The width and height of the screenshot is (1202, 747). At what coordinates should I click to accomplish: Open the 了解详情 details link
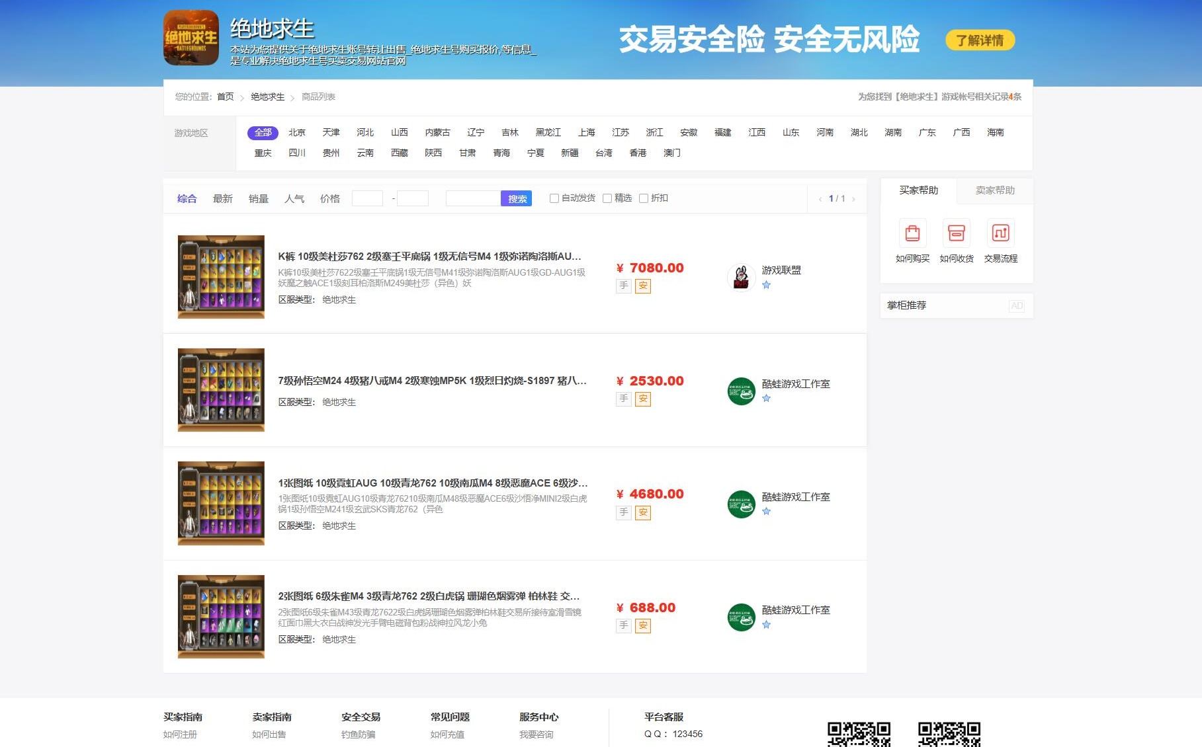pyautogui.click(x=980, y=40)
